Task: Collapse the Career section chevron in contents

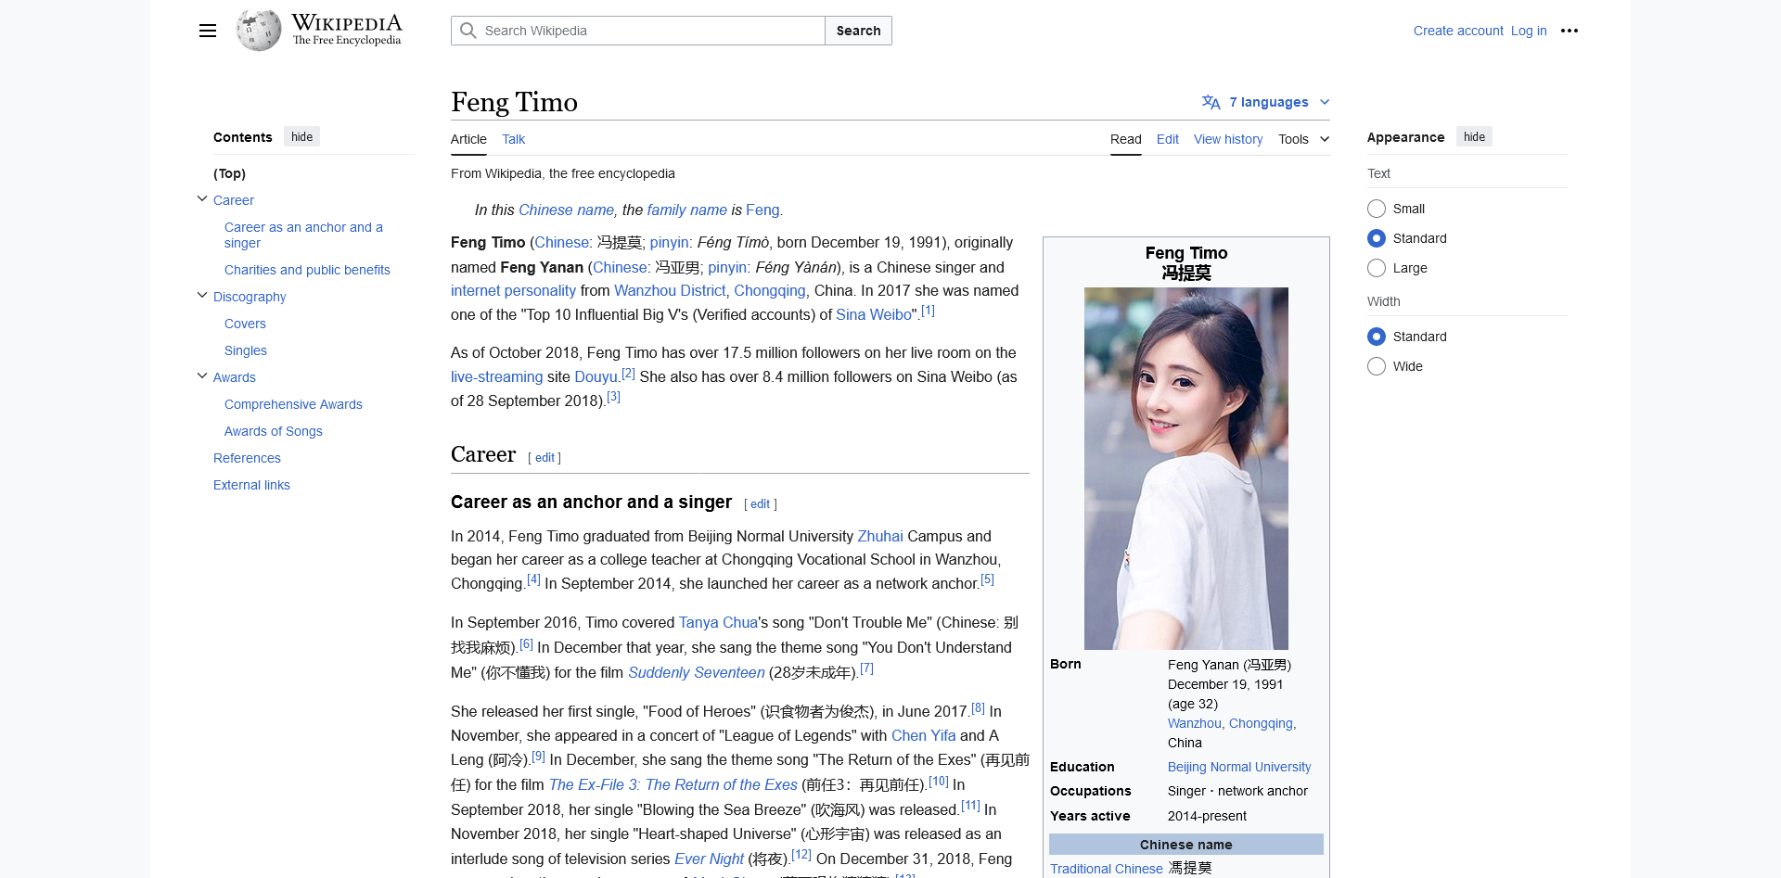Action: (x=202, y=199)
